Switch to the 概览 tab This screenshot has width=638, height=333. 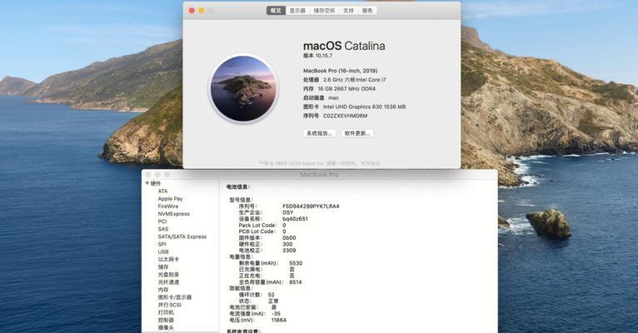coord(276,11)
